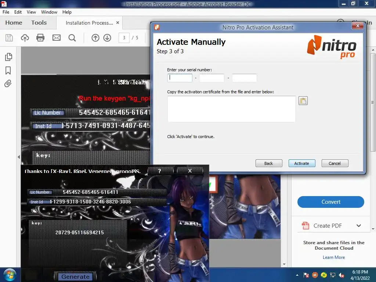This screenshot has height=282, width=376.
Task: Open page thumbnails panel icon
Action: tap(8, 57)
